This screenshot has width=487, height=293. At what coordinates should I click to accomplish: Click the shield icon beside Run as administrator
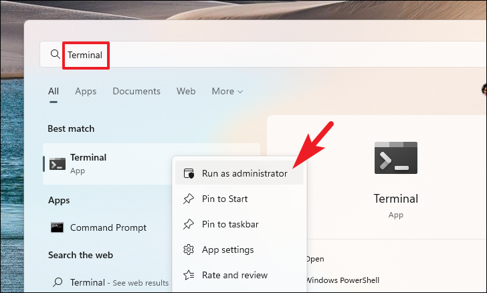[x=189, y=173]
